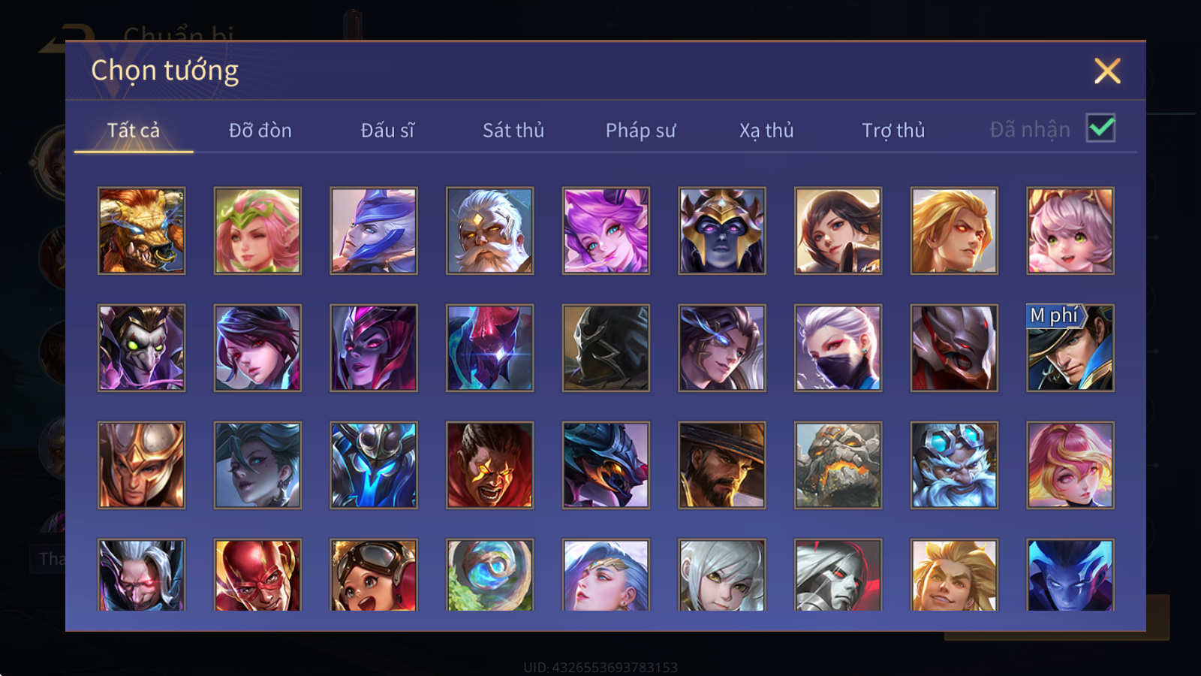Open the Trợ thủ tab
Screen dimensions: 1201x676
tap(893, 131)
